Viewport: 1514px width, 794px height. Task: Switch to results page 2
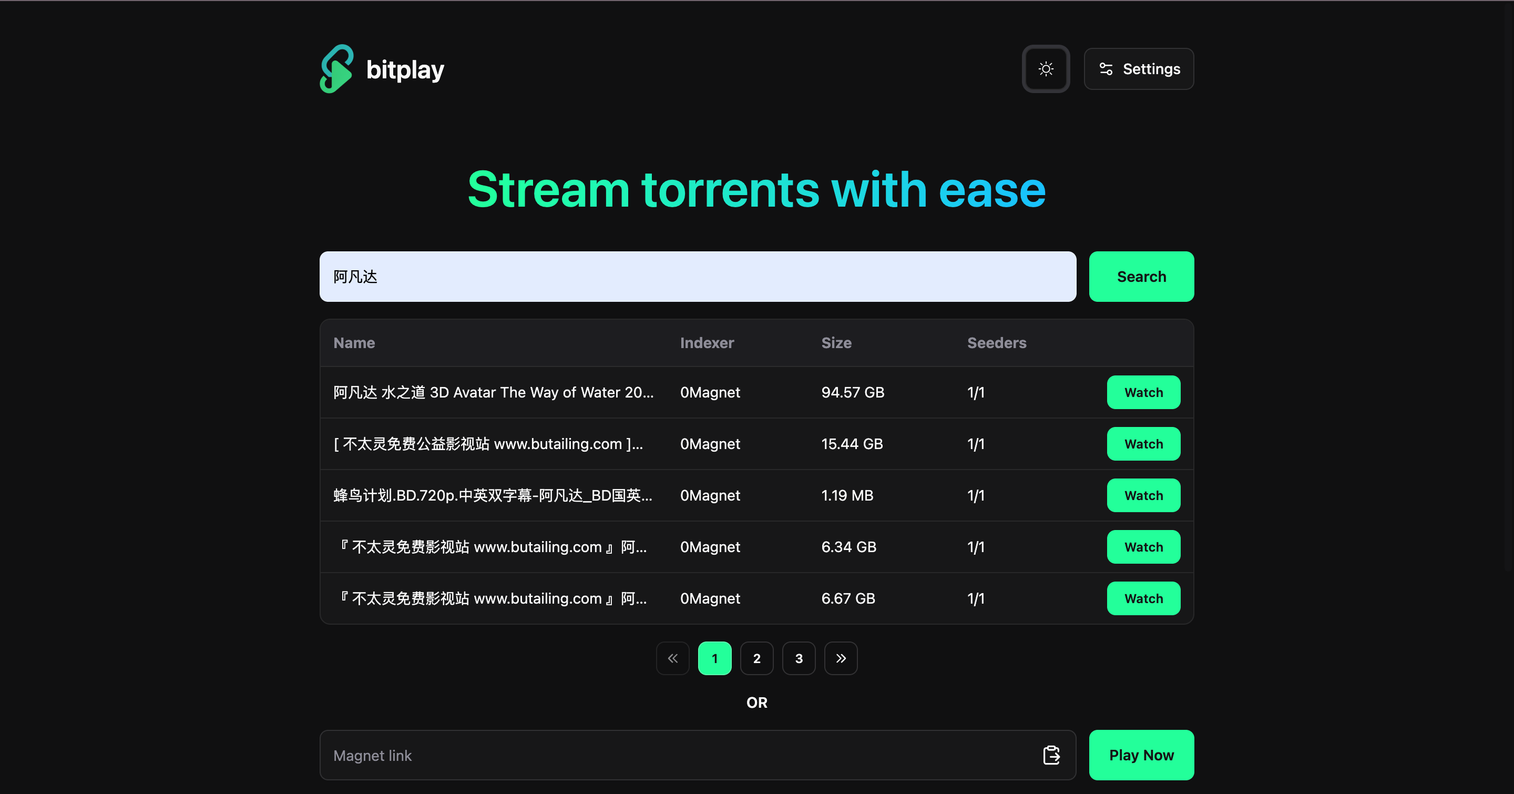click(x=756, y=658)
